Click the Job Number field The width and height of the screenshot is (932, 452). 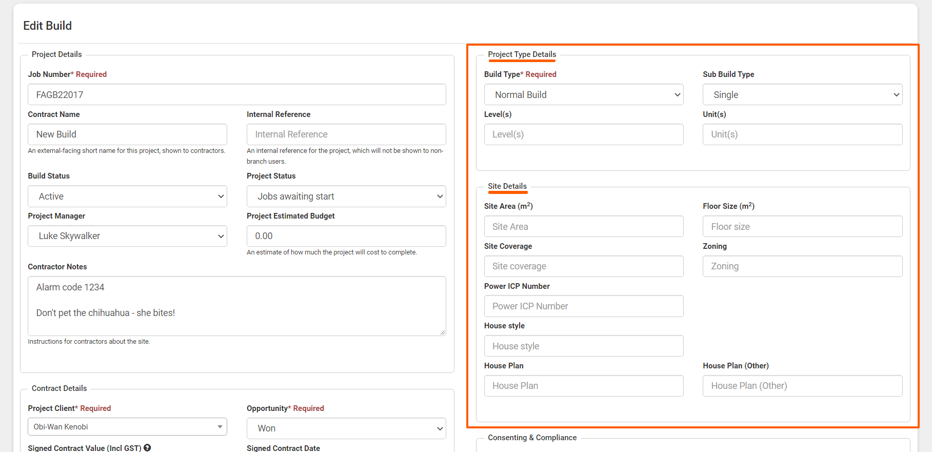236,95
